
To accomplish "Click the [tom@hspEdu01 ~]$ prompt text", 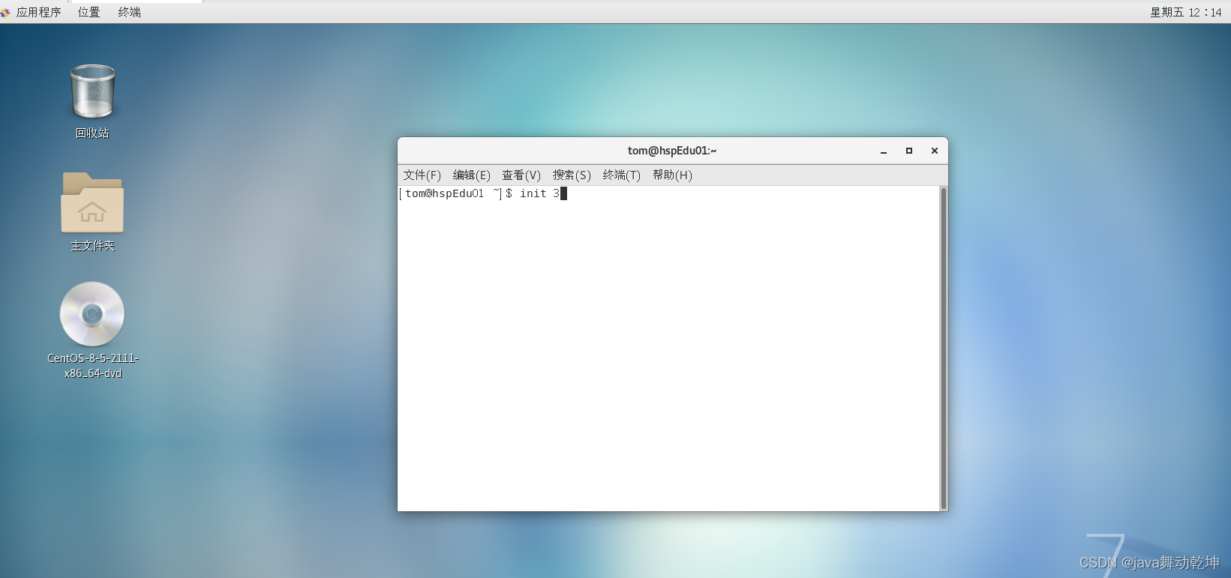I will tap(455, 193).
